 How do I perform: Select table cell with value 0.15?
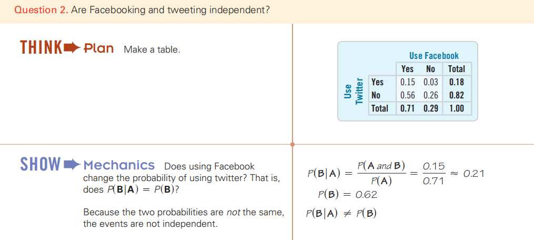point(407,82)
